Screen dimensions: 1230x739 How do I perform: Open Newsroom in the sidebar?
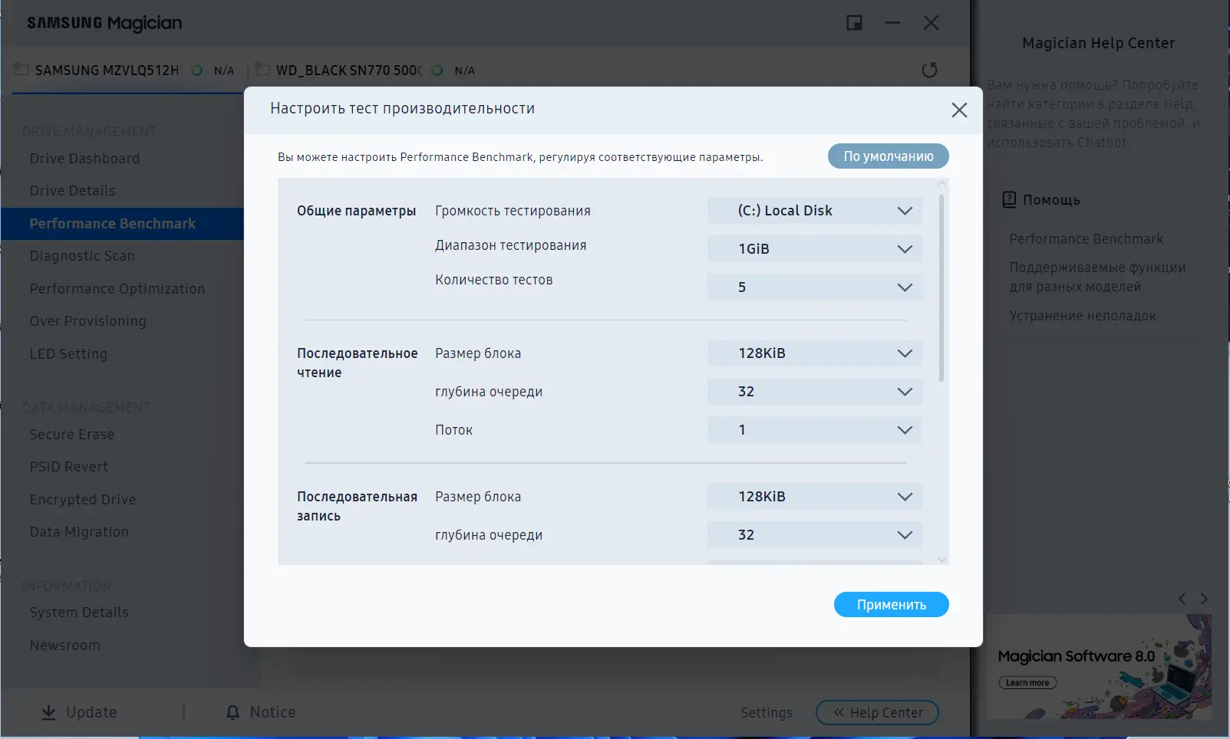coord(64,645)
